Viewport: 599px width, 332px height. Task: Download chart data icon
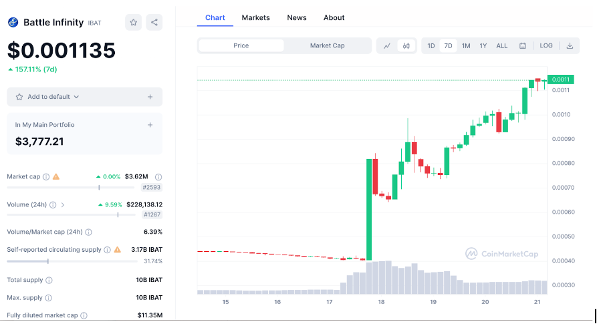(x=570, y=46)
